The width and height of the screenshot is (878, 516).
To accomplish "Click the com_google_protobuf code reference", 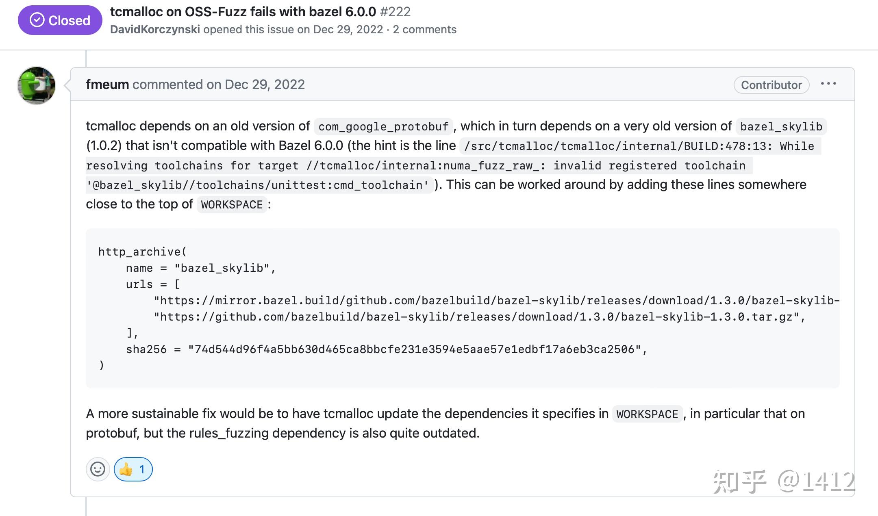I will [383, 126].
